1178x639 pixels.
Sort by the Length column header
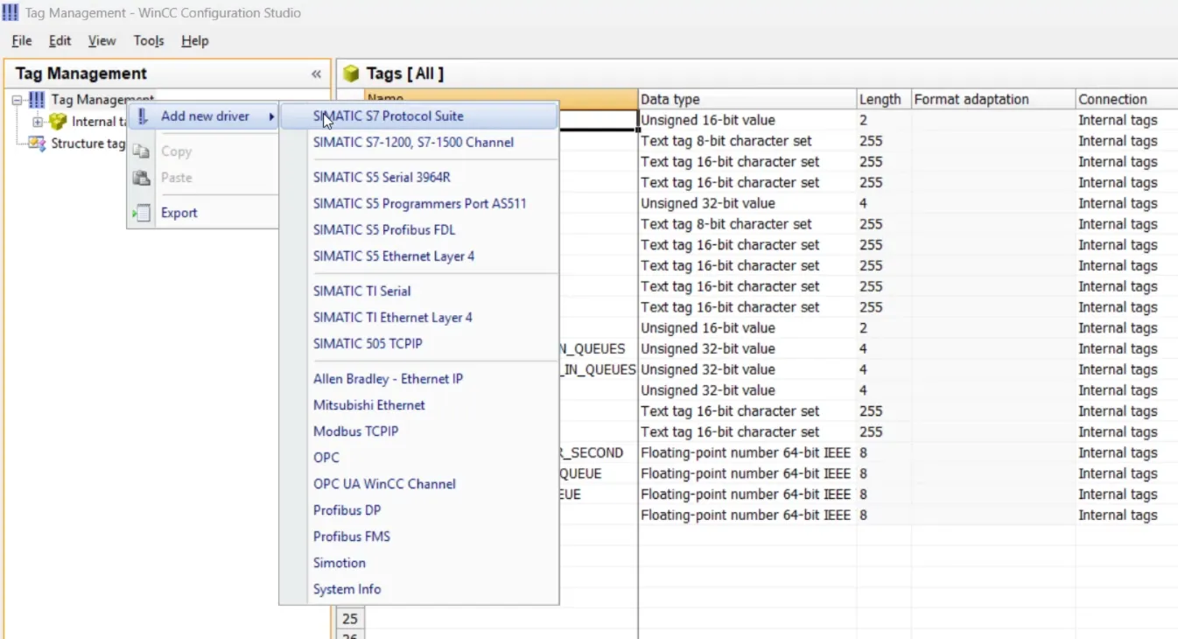[x=884, y=99]
